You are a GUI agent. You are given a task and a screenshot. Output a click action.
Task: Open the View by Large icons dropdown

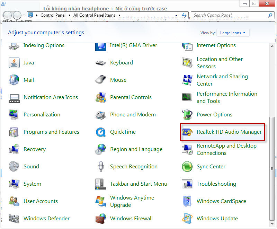pyautogui.click(x=233, y=33)
